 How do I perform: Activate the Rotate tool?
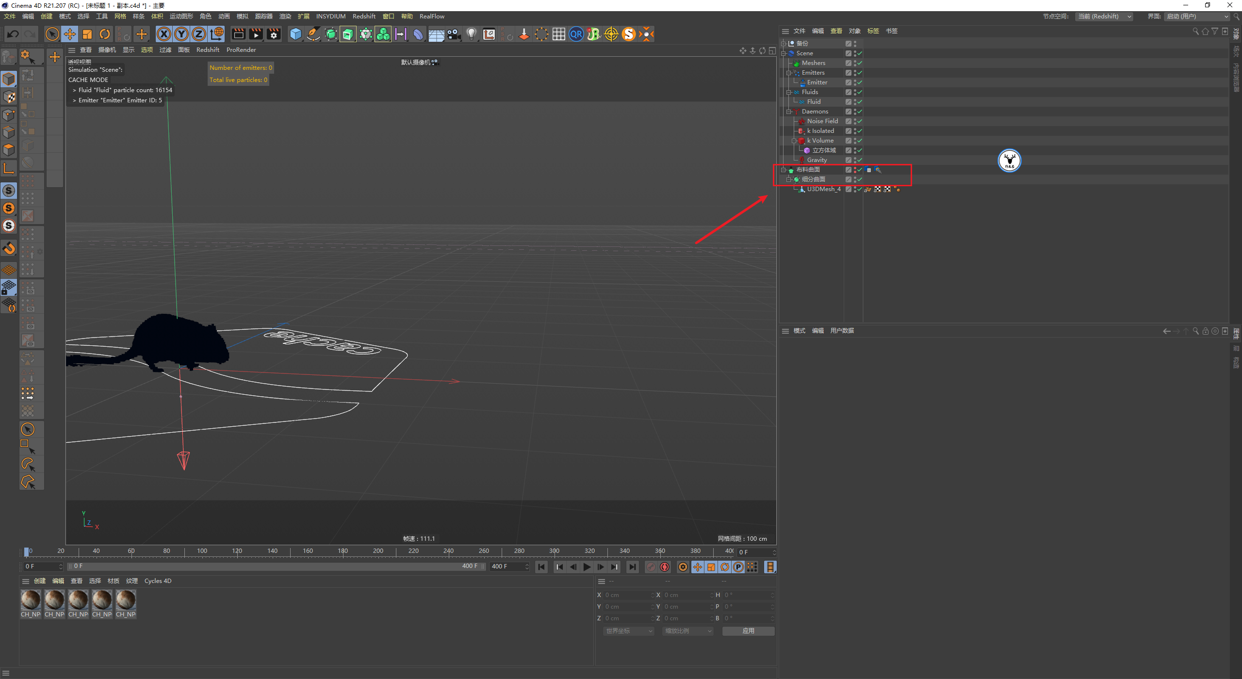[x=105, y=34]
